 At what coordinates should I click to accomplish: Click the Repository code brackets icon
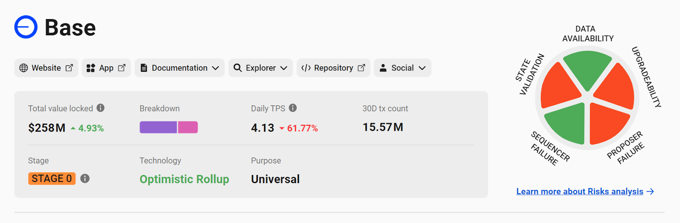[306, 68]
